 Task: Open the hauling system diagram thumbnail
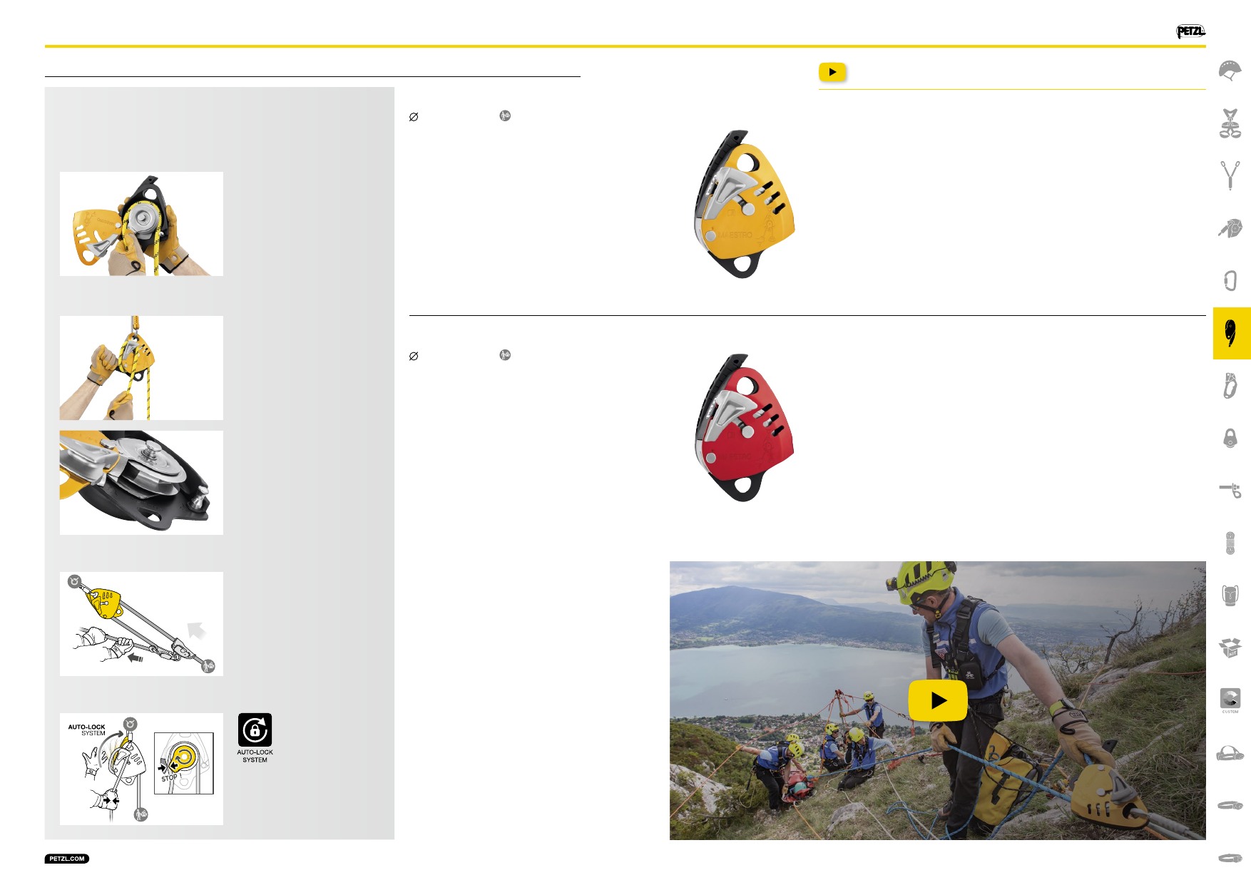click(x=141, y=624)
